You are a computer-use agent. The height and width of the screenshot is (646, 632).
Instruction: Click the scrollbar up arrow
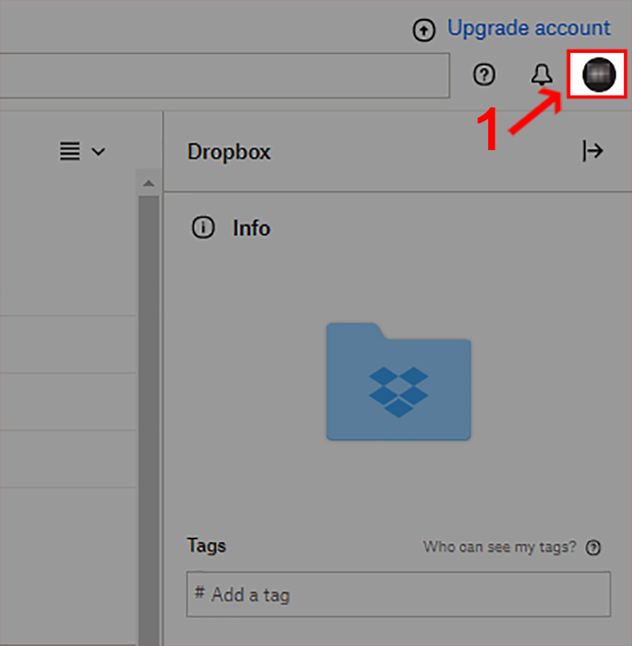pos(149,183)
